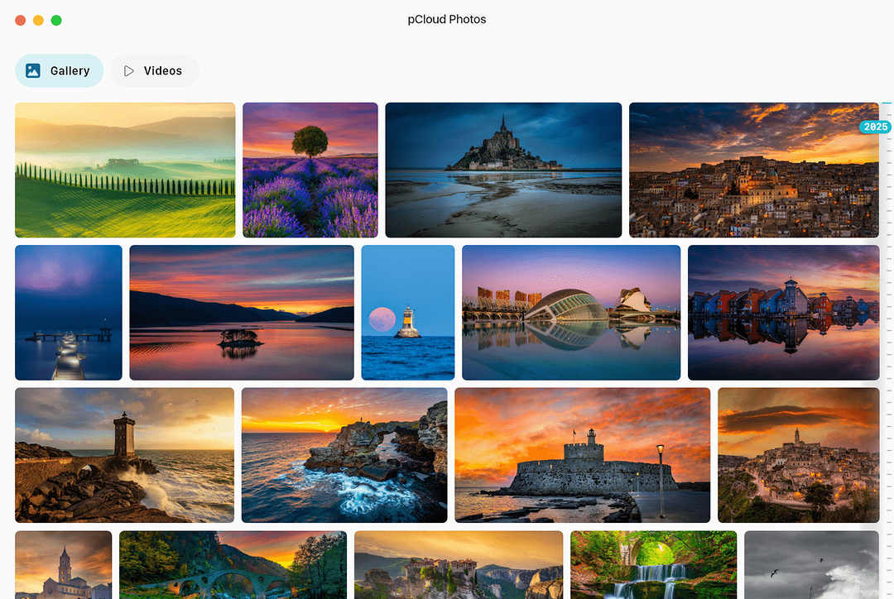
Task: Open the Valencia futuristic building photo
Action: (571, 312)
